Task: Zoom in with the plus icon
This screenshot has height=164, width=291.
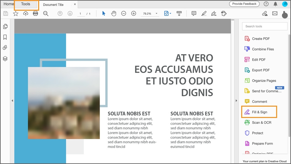Action: point(134,13)
